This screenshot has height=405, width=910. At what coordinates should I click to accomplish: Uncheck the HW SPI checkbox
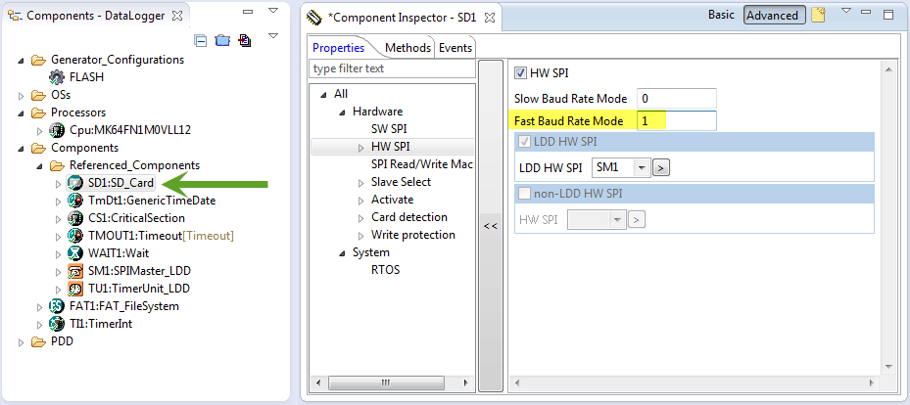point(521,72)
